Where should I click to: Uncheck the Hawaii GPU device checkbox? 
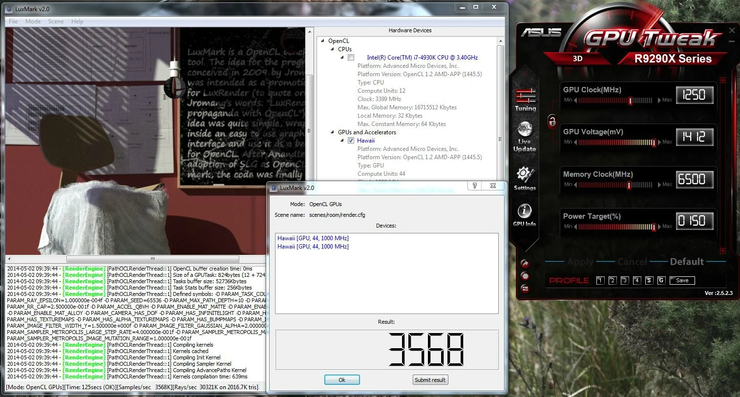tap(351, 141)
